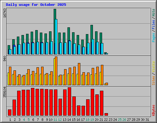Click the cyan pages bar for day 11

tap(56, 37)
